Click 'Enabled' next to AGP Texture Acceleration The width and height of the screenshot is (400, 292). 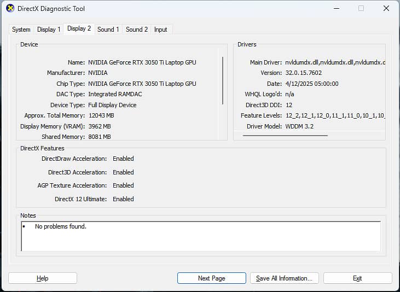pyautogui.click(x=123, y=185)
